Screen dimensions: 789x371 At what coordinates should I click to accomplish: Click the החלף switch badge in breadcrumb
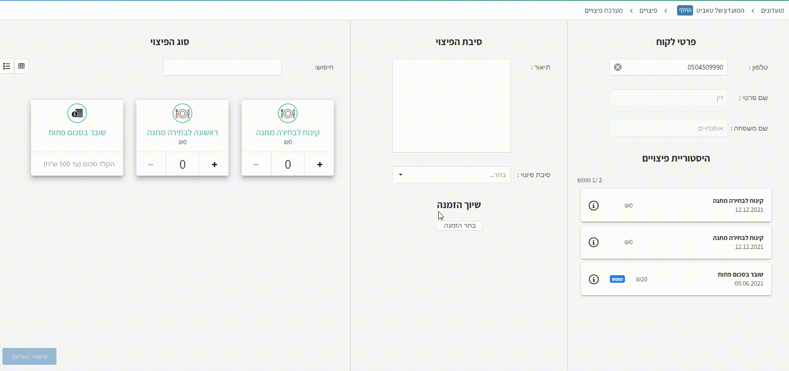(685, 10)
